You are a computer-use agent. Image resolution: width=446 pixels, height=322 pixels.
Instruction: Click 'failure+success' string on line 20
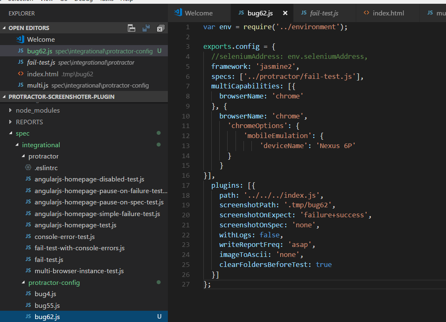click(x=334, y=215)
